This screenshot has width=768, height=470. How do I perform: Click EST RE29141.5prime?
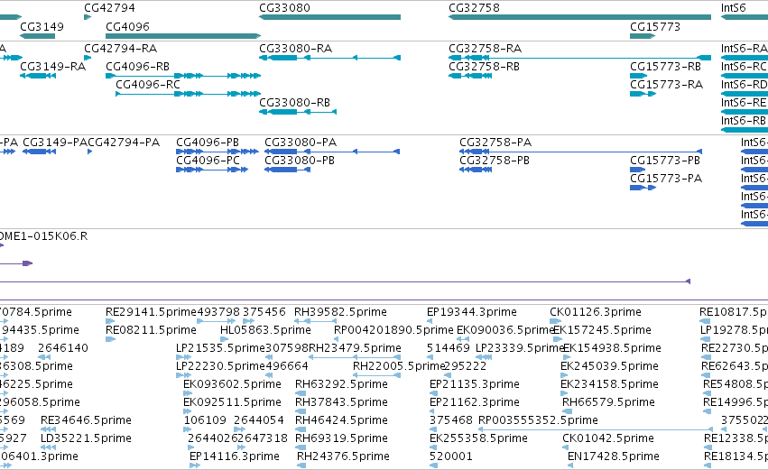151,312
